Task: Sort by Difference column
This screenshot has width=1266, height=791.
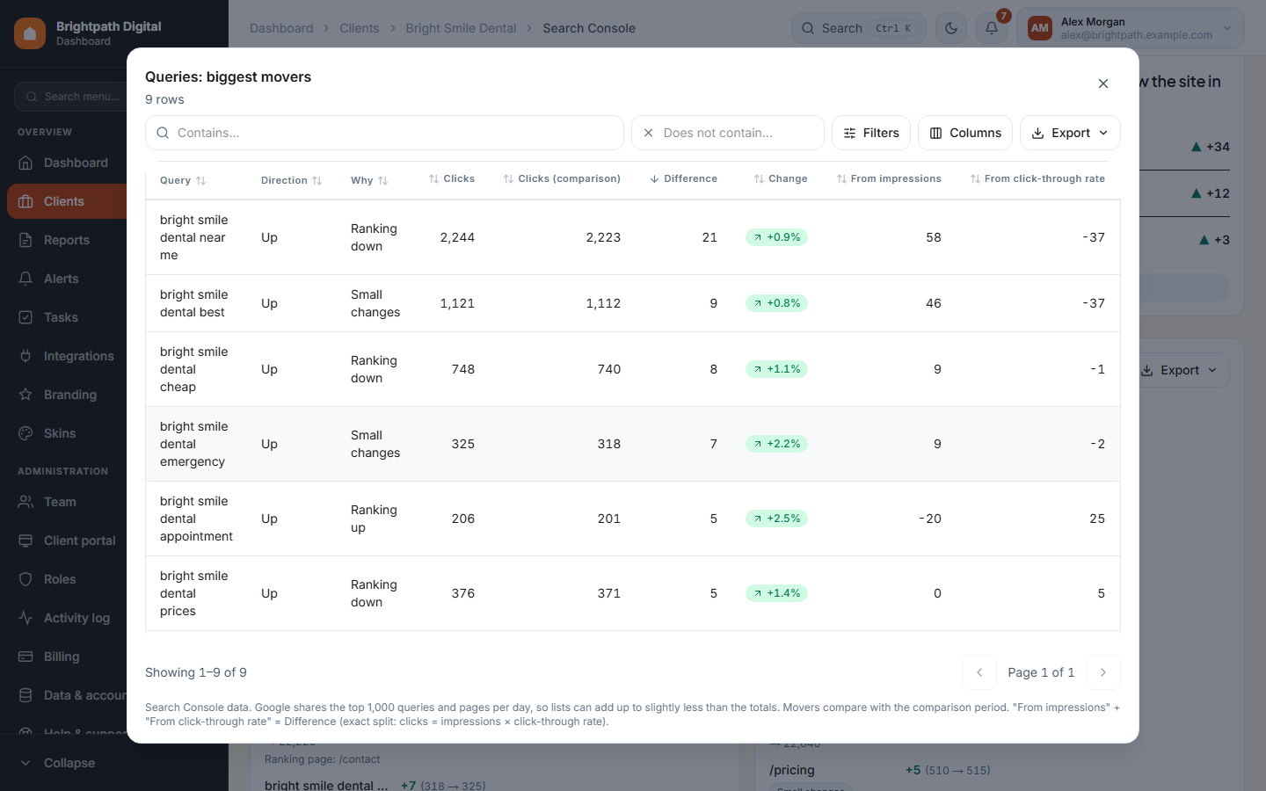Action: [x=683, y=178]
